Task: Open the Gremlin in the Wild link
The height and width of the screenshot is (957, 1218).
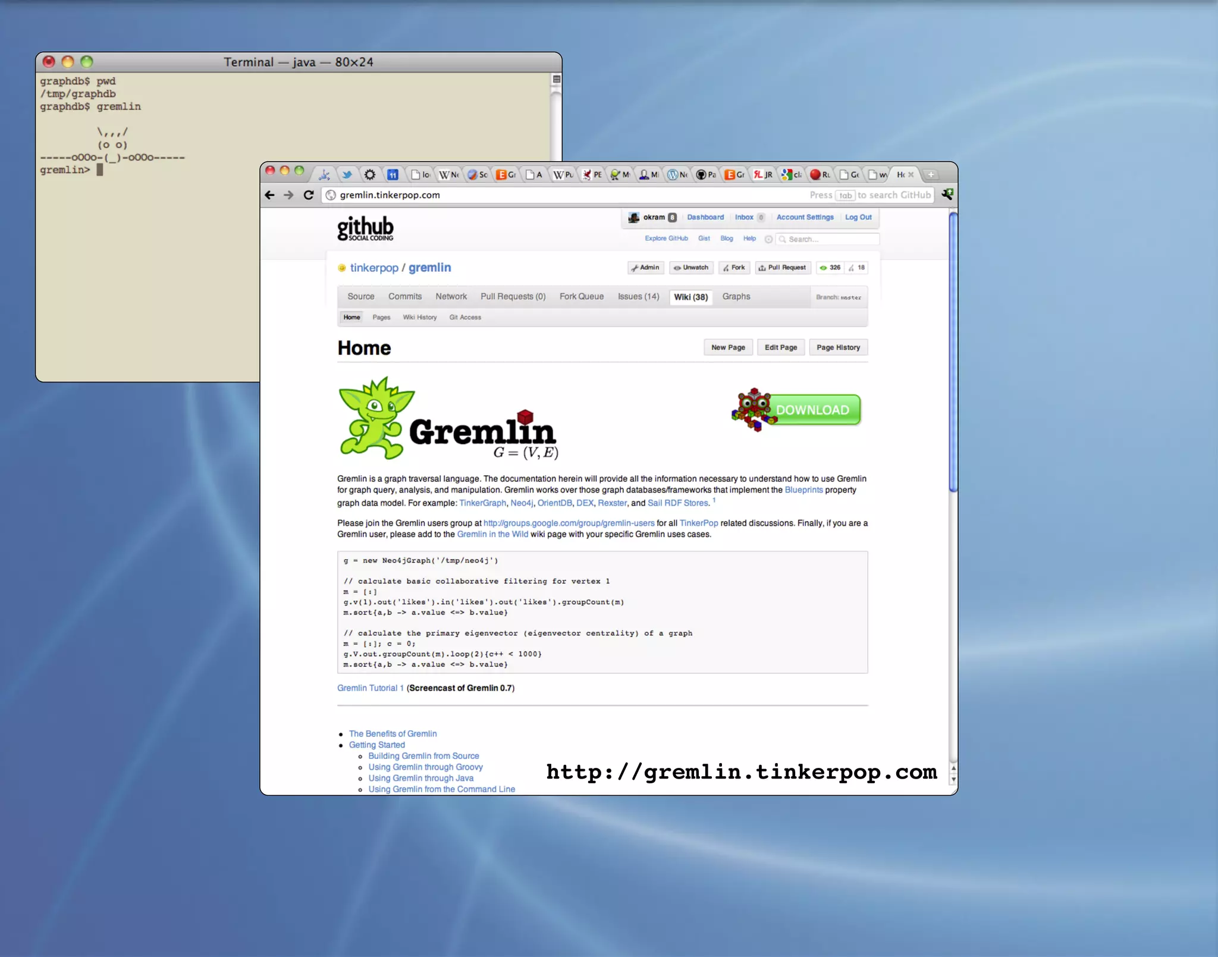Action: tap(492, 534)
